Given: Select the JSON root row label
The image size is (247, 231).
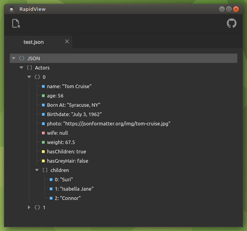Looking at the screenshot, I should tap(33, 58).
